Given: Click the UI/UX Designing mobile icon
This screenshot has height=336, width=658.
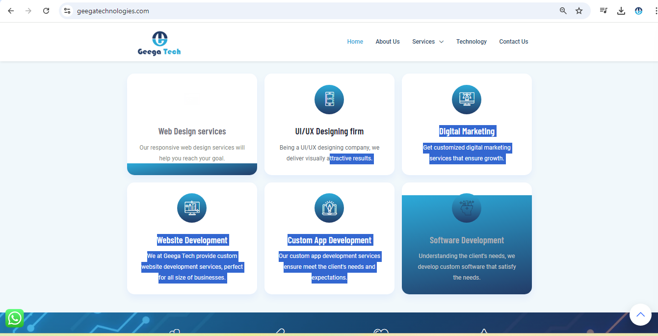Looking at the screenshot, I should point(329,100).
